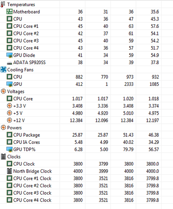Click CPU Clock average value 3800.0
This screenshot has width=173, height=209.
(x=153, y=164)
